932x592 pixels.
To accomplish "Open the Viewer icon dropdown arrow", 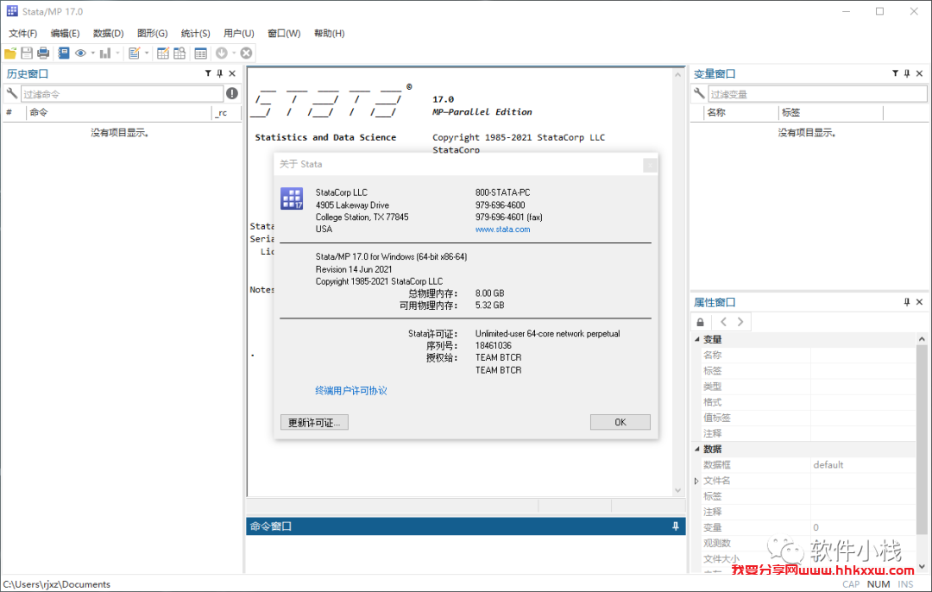I will pyautogui.click(x=92, y=53).
